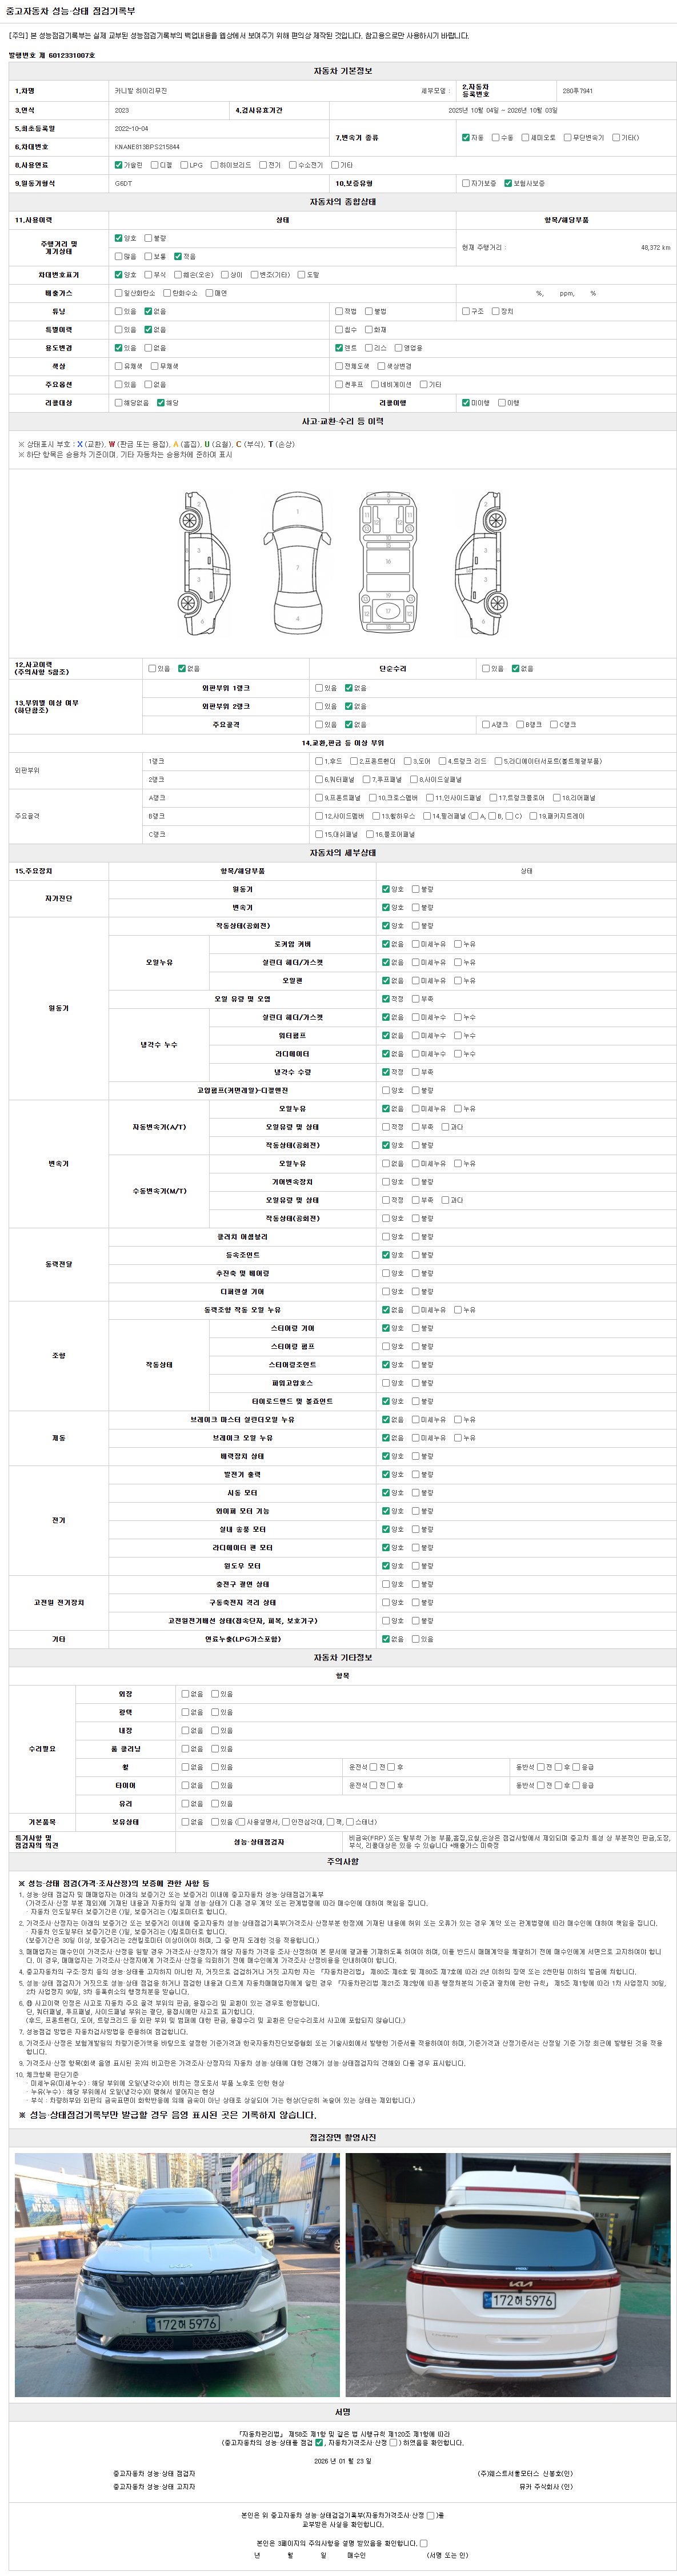The image size is (677, 2576).
Task: Click the chassis number KNANE813BPS215844 field
Action: point(146,147)
